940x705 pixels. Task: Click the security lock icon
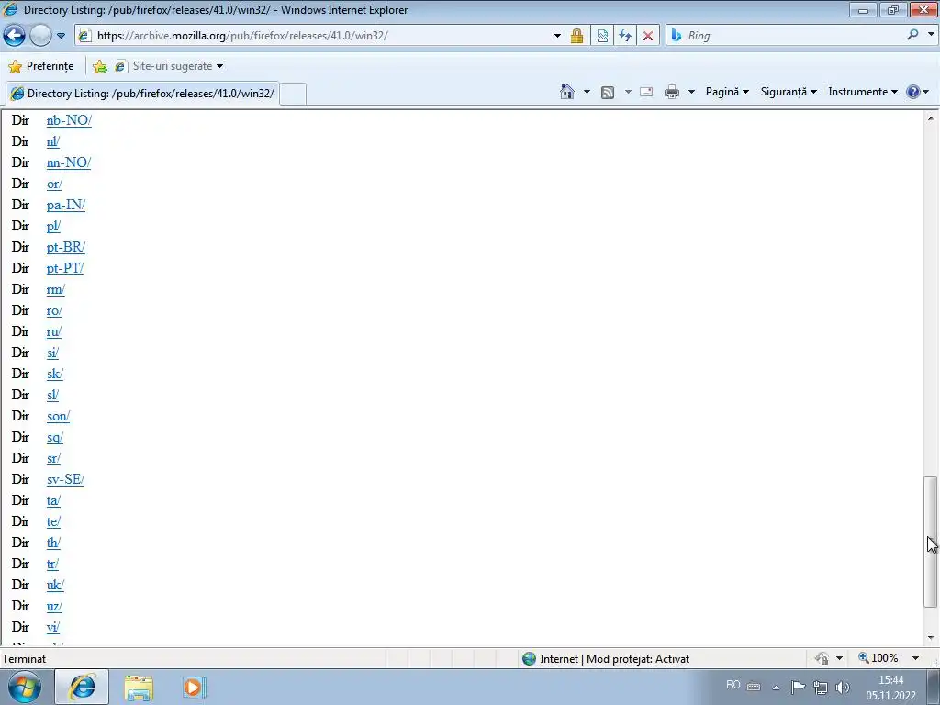click(x=576, y=36)
